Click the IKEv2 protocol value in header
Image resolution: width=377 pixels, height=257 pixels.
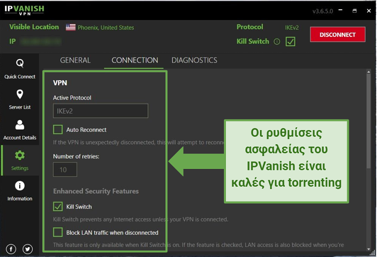tap(292, 28)
